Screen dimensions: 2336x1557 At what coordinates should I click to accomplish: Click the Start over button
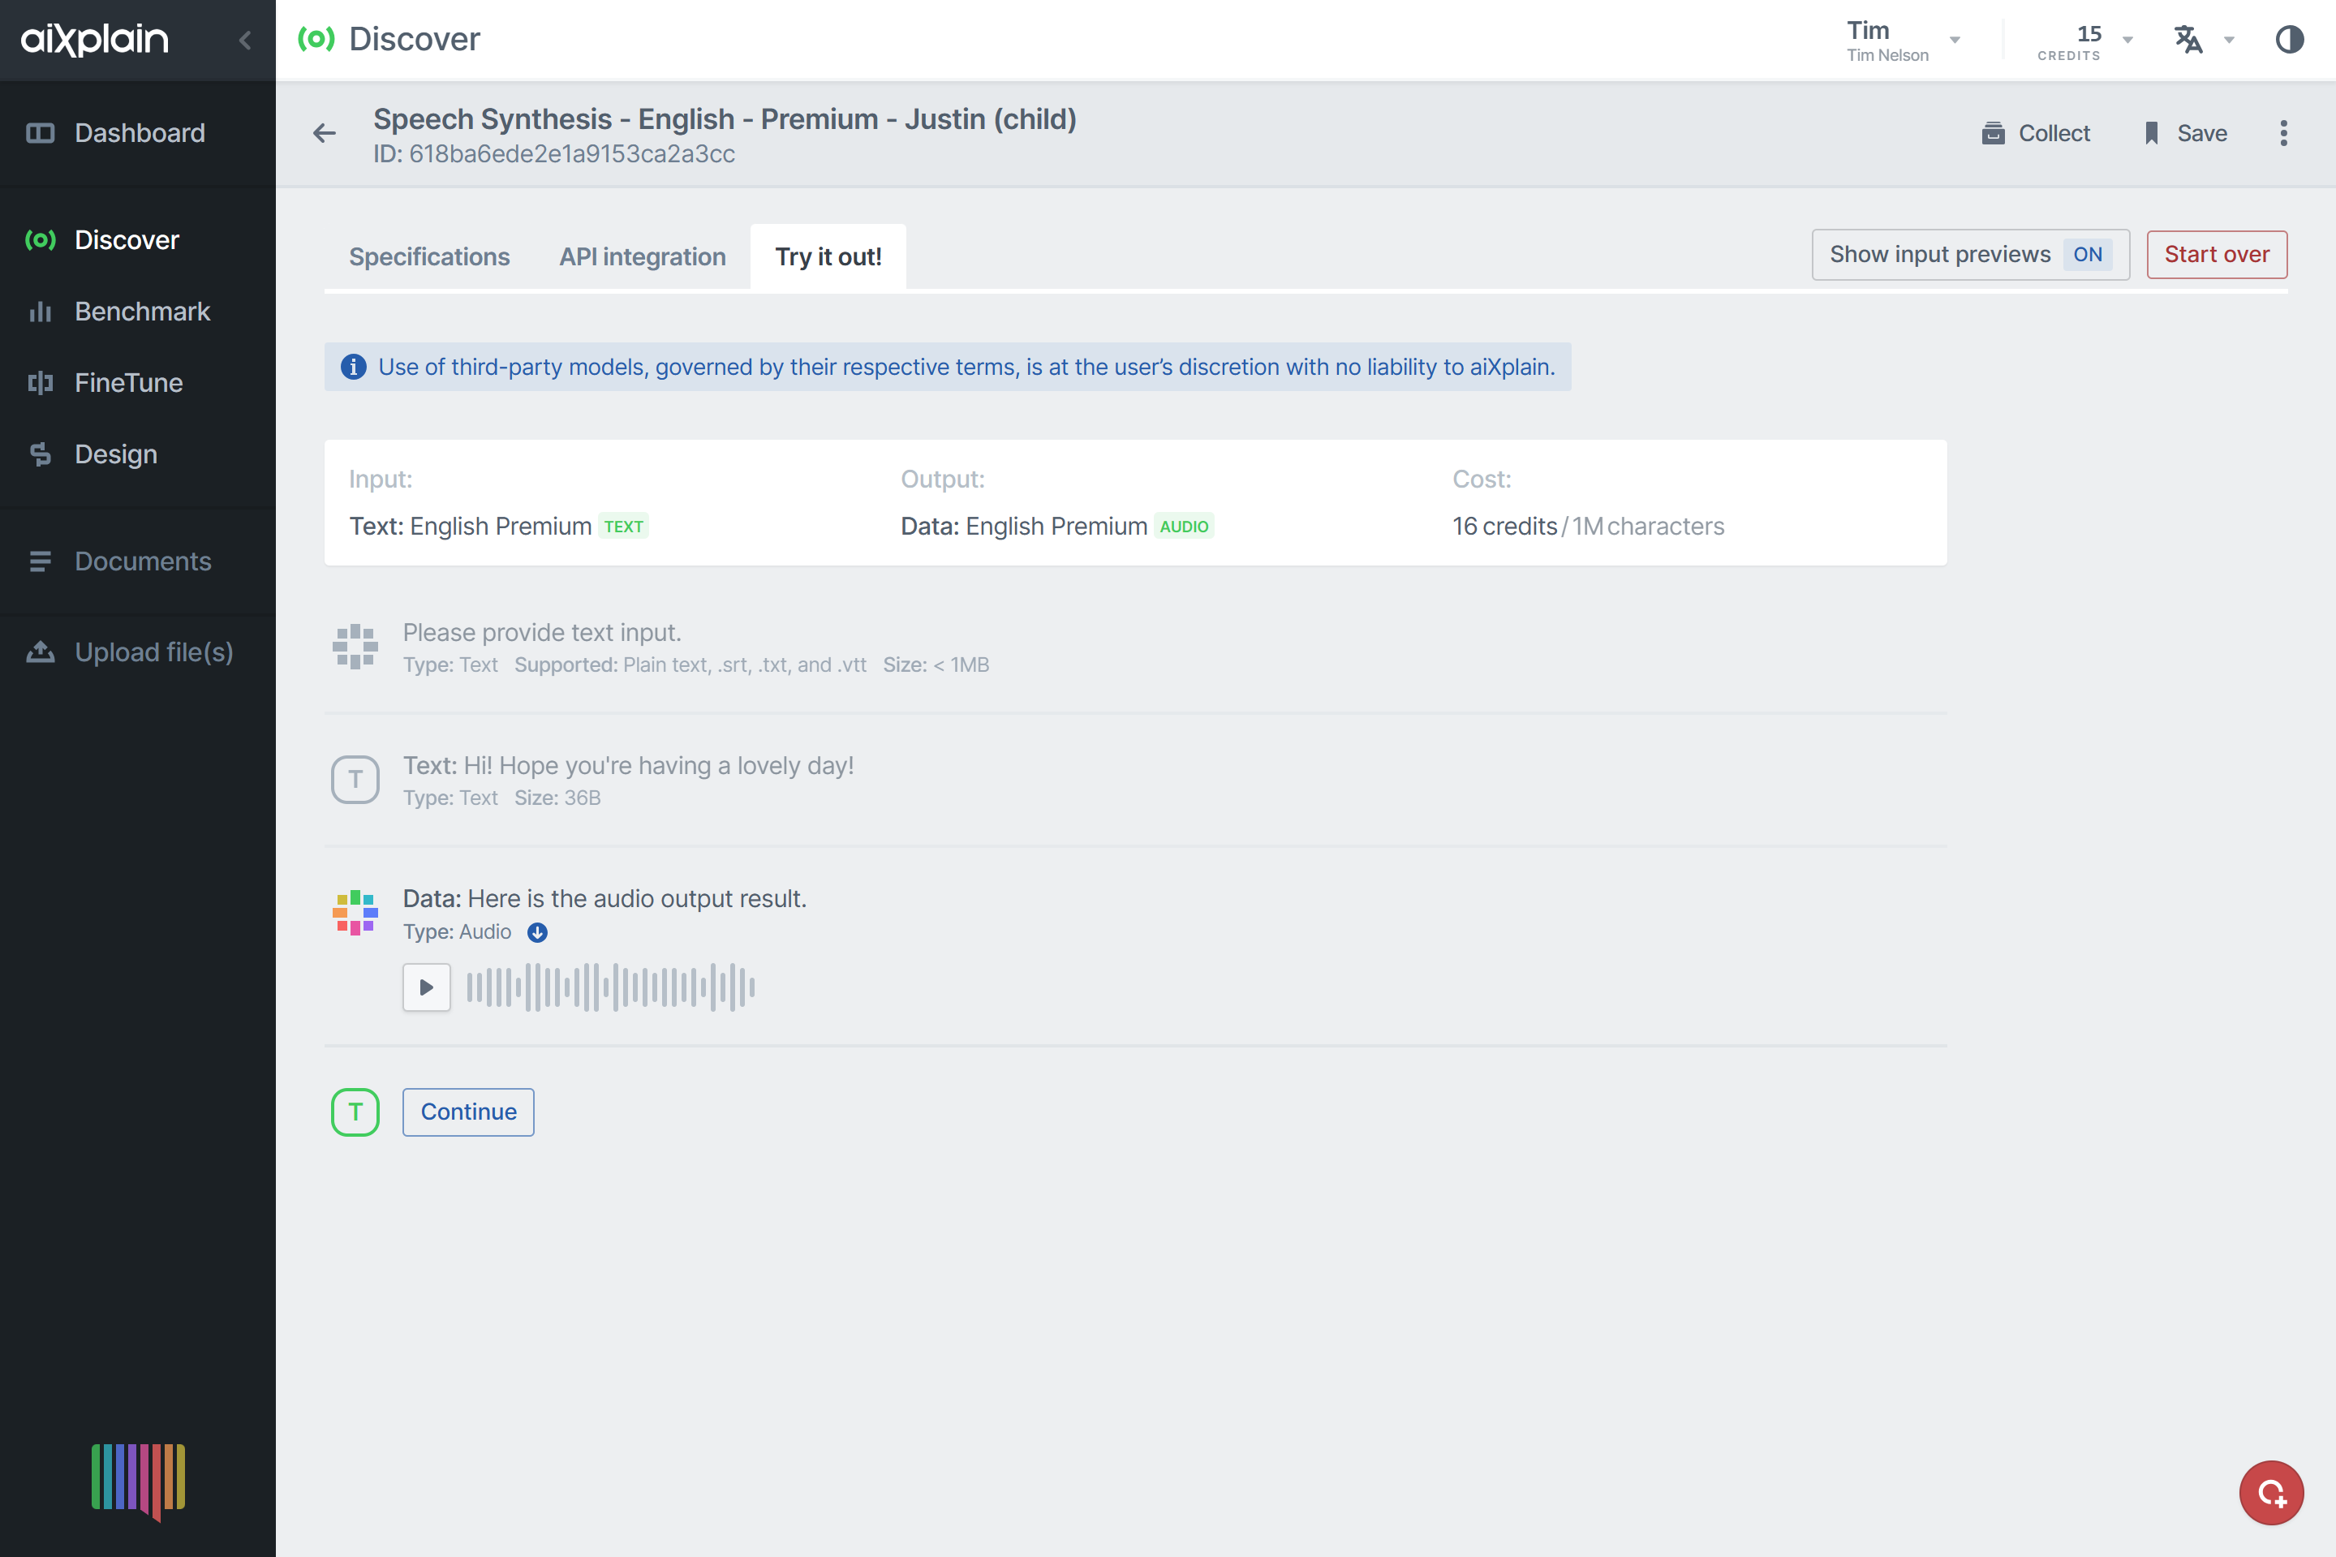[2216, 254]
